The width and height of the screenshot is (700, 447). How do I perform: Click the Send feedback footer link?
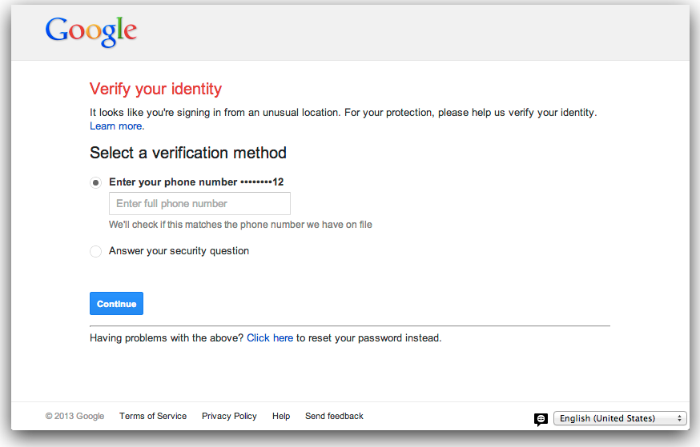(x=334, y=416)
